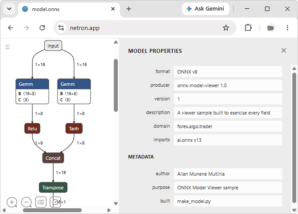The image size is (298, 214).
Task: Open a new browser tab
Action: [x=129, y=9]
